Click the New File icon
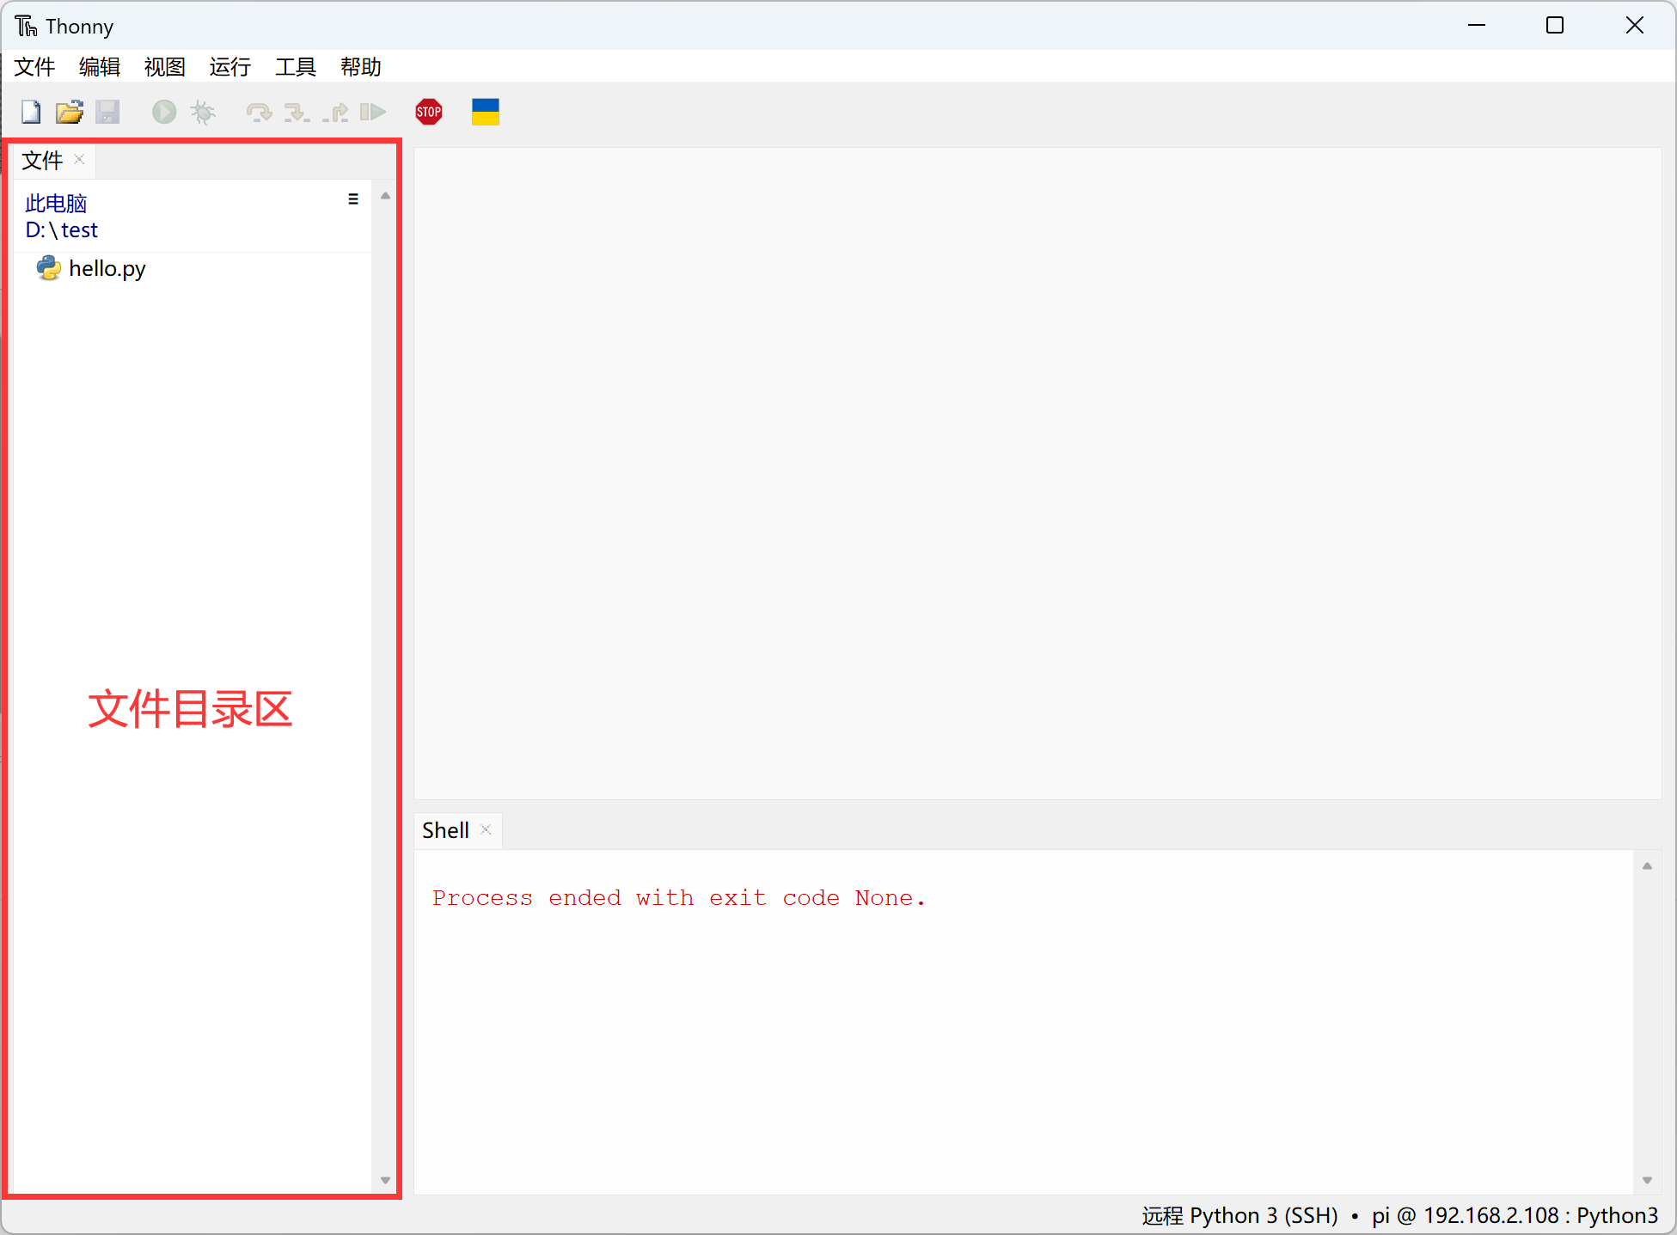 pos(28,111)
